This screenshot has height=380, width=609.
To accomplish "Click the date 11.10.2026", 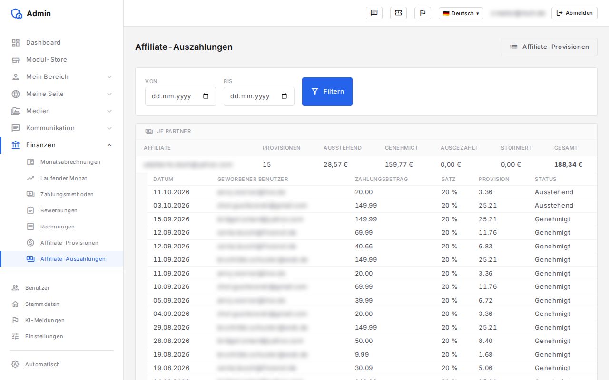I will coord(171,192).
